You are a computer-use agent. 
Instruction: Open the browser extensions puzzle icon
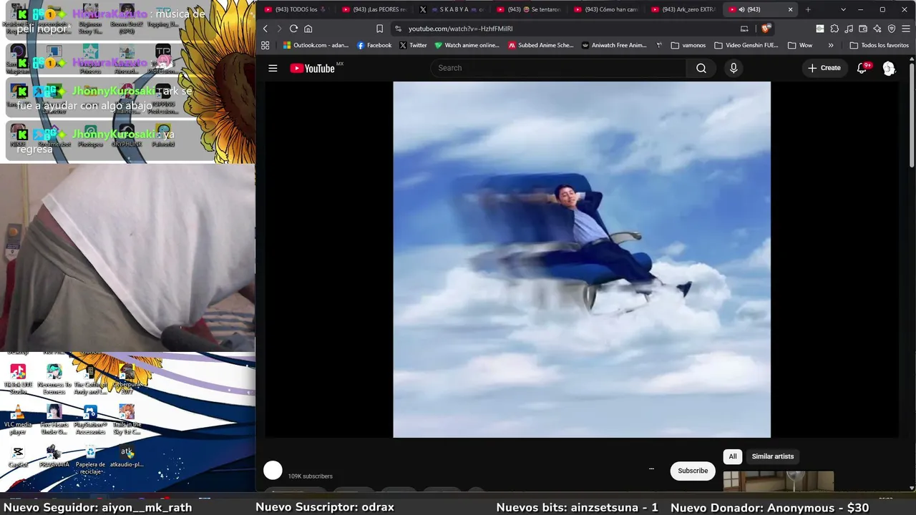click(x=834, y=29)
